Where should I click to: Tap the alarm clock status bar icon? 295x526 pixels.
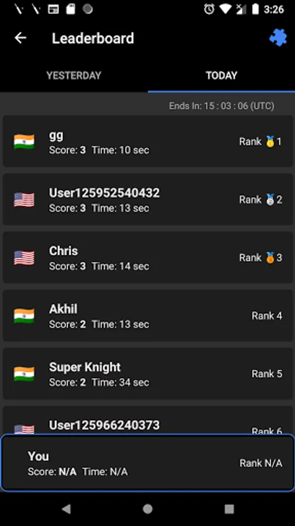(209, 9)
